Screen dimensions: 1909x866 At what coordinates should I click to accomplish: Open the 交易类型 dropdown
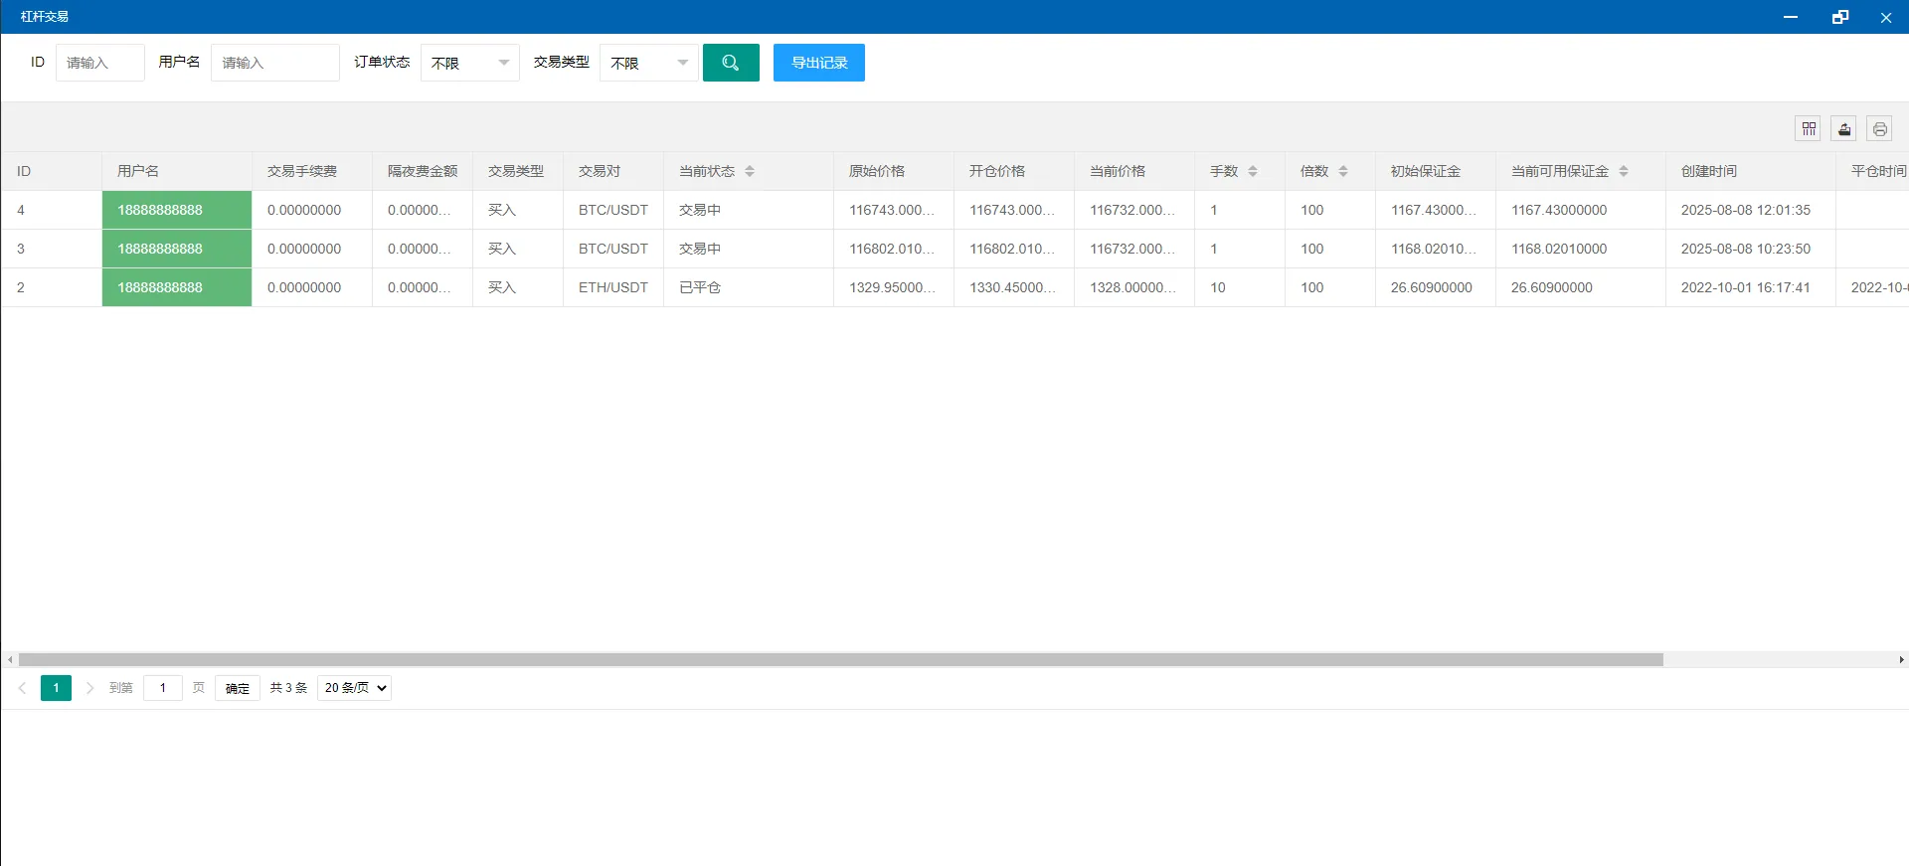(648, 63)
